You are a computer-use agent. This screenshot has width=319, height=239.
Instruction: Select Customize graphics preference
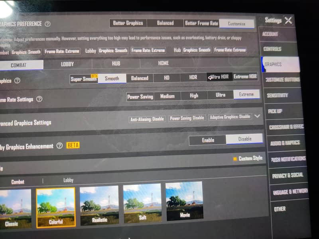coord(236,24)
